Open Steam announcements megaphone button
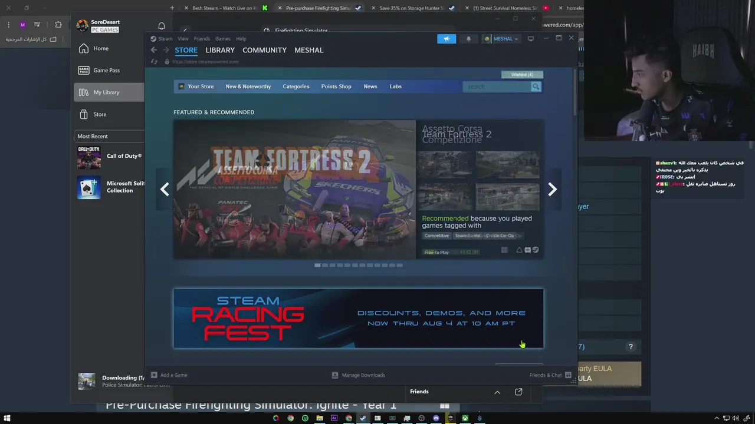The height and width of the screenshot is (424, 755). 447,39
